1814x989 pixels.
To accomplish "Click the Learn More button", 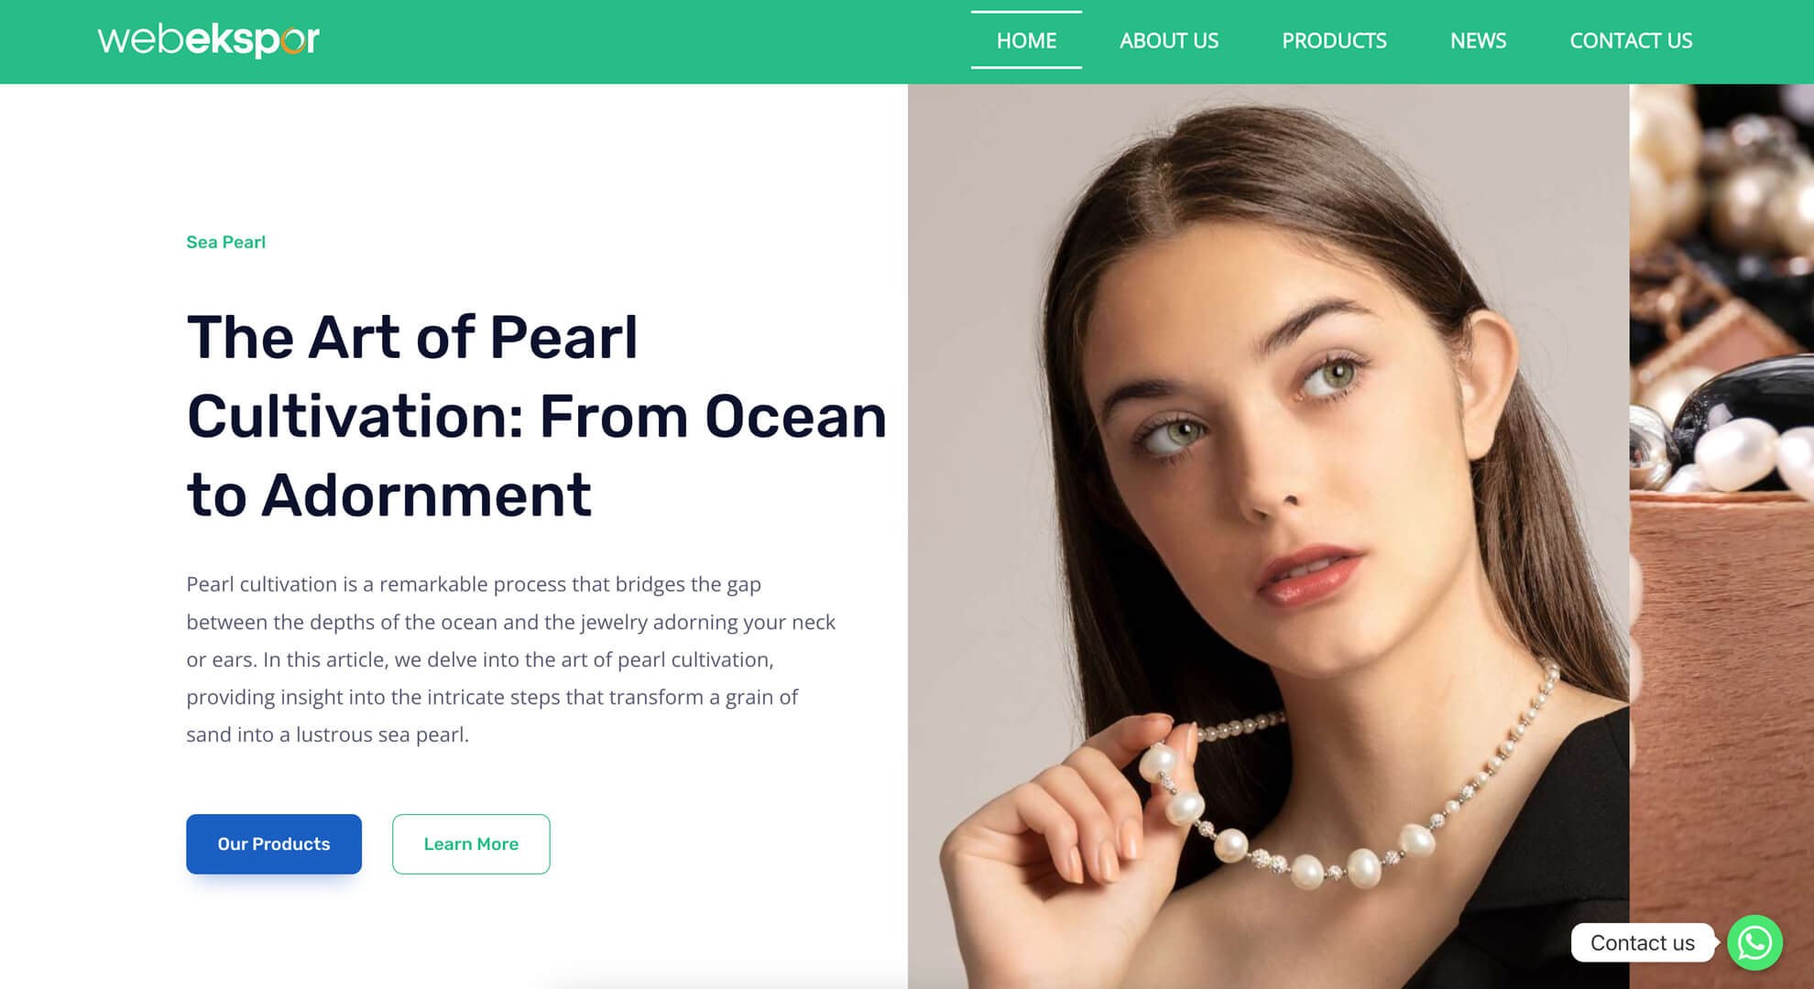I will (471, 843).
